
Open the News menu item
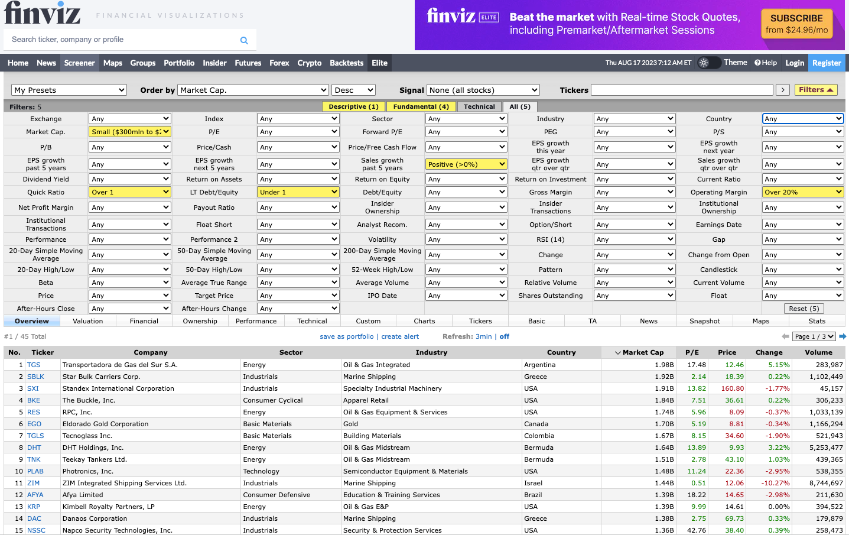[x=46, y=63]
